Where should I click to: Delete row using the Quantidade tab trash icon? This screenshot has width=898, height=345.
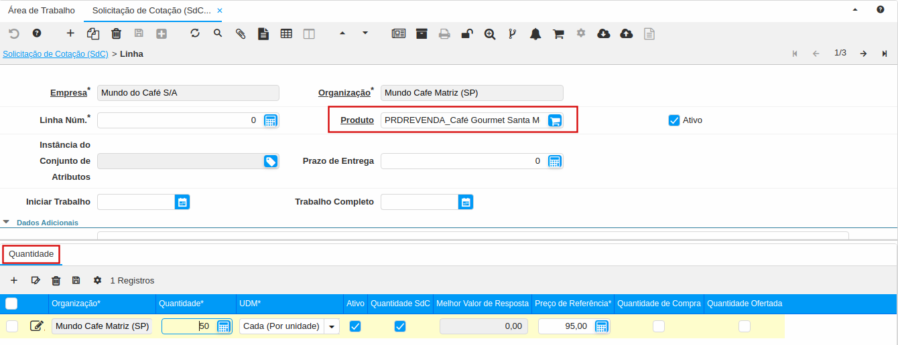(56, 280)
